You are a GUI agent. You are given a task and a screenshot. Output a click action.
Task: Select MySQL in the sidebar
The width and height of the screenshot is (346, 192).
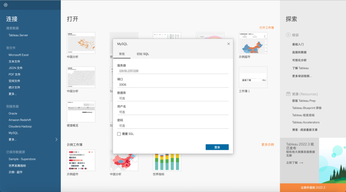pyautogui.click(x=13, y=133)
